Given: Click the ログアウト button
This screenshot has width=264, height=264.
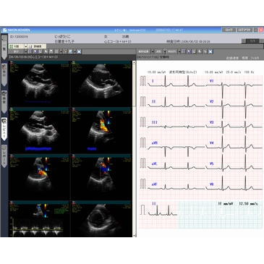Looking at the screenshot, I should pyautogui.click(x=244, y=30).
